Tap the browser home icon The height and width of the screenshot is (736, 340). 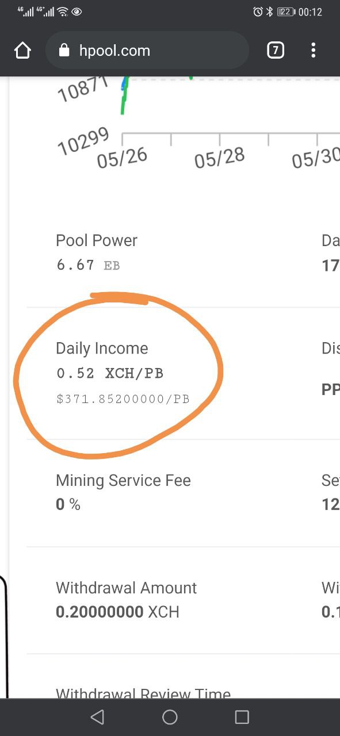pyautogui.click(x=22, y=51)
